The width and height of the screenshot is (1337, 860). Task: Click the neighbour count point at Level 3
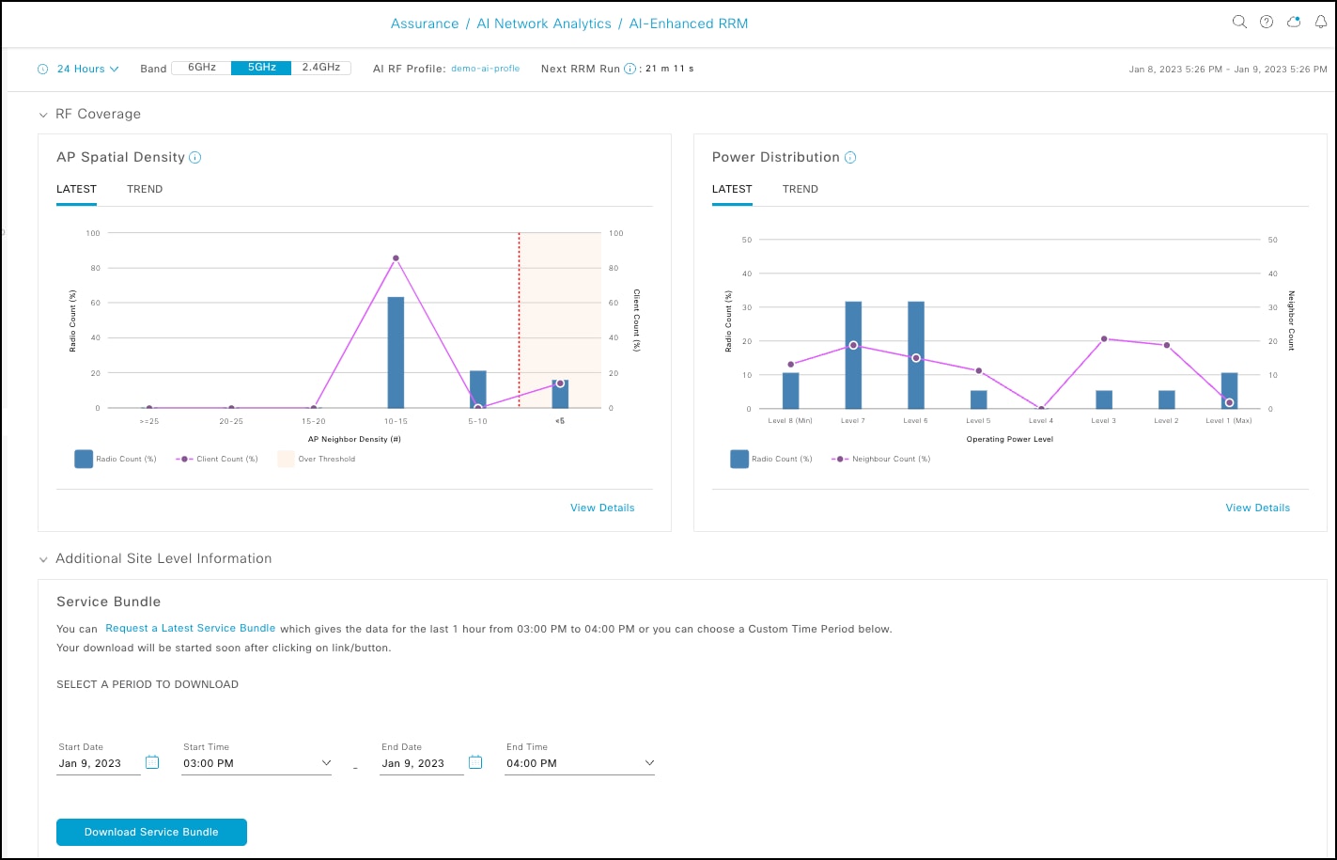point(1104,338)
